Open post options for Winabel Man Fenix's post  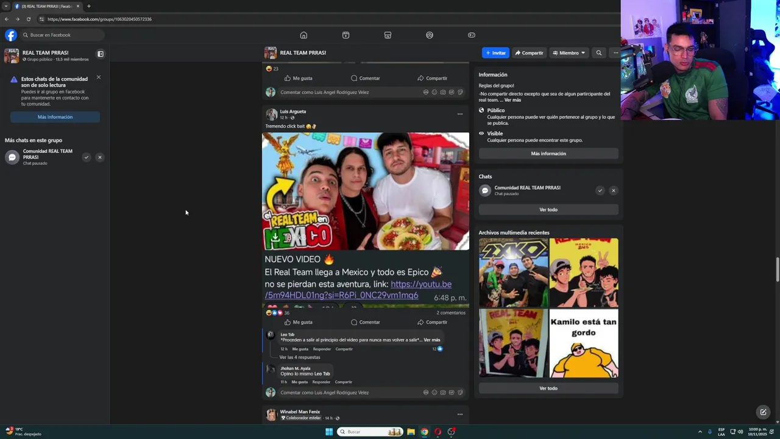[460, 414]
